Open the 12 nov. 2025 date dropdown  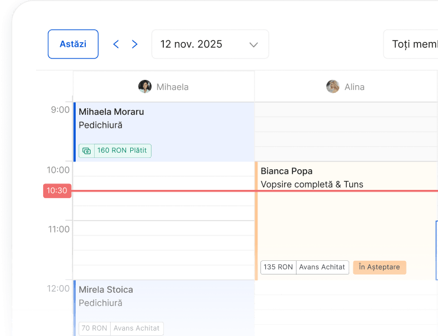coord(210,44)
